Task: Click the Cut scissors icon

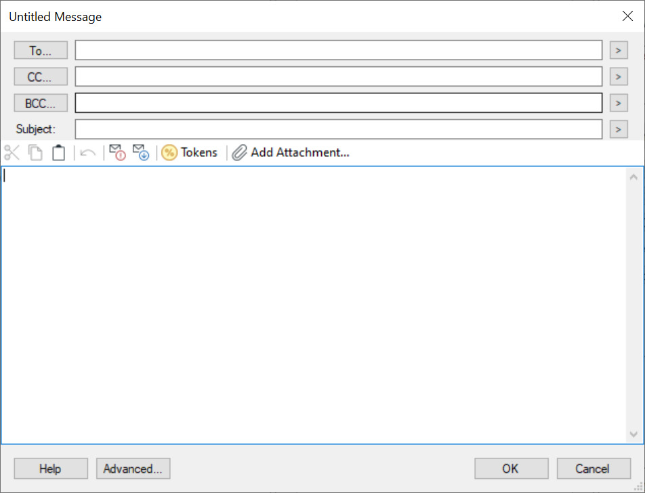Action: coord(12,153)
